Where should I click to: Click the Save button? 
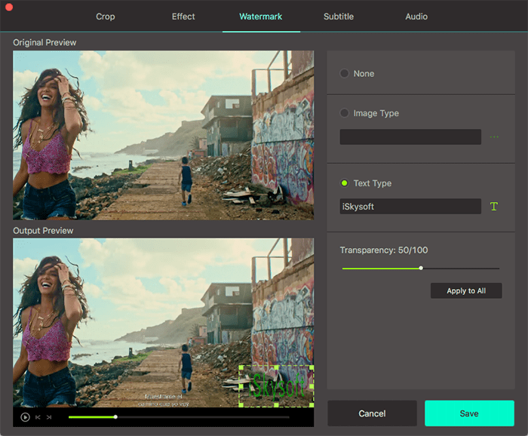click(469, 413)
